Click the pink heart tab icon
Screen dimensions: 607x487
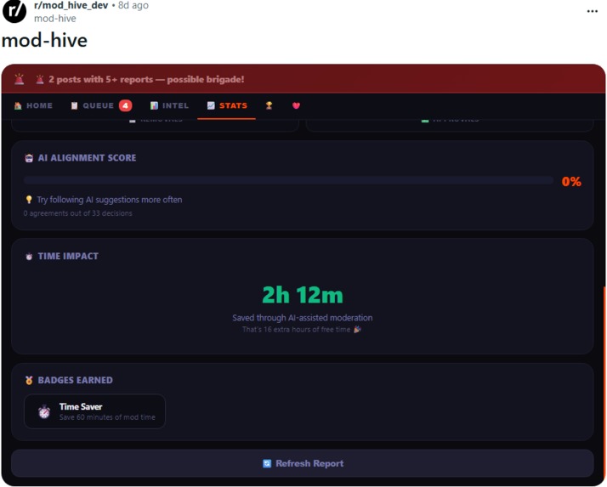296,105
